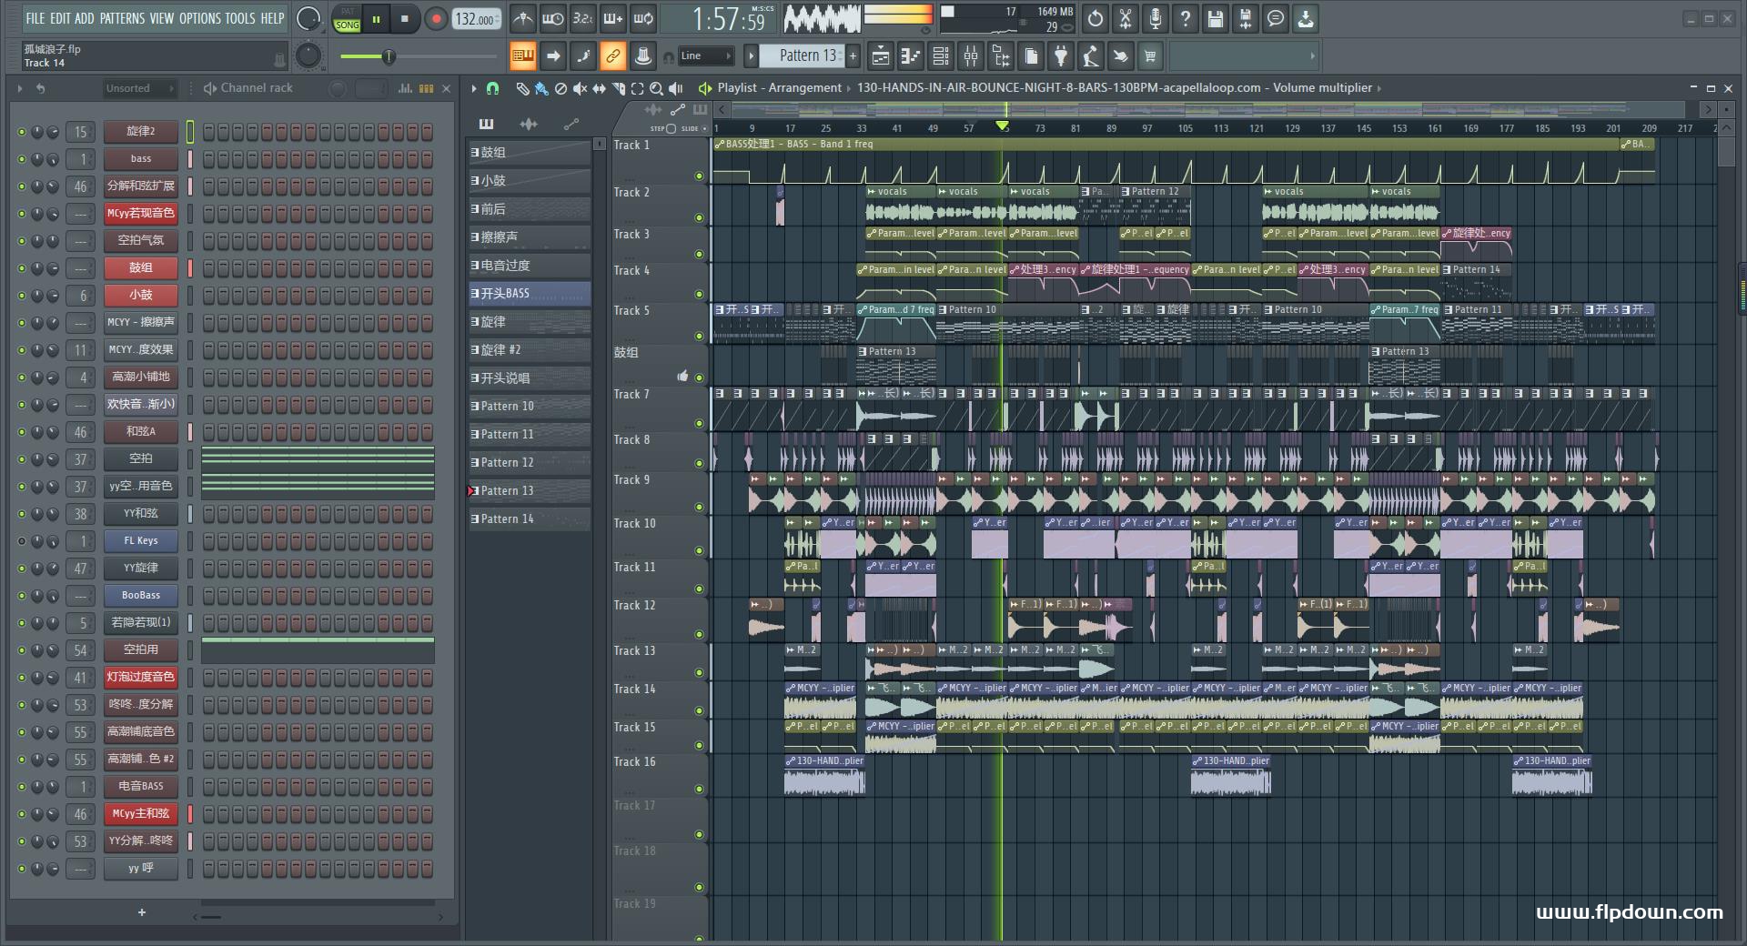Open the piano roll view icon
The height and width of the screenshot is (946, 1747).
pos(910,56)
